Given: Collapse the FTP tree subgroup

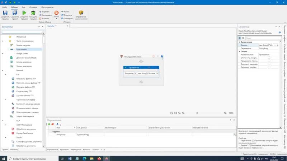Looking at the screenshot, I should [6, 74].
